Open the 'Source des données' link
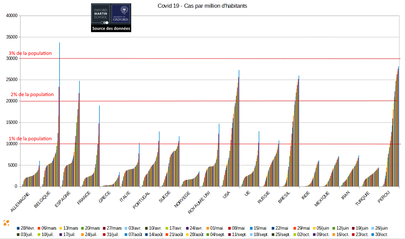 click(111, 29)
